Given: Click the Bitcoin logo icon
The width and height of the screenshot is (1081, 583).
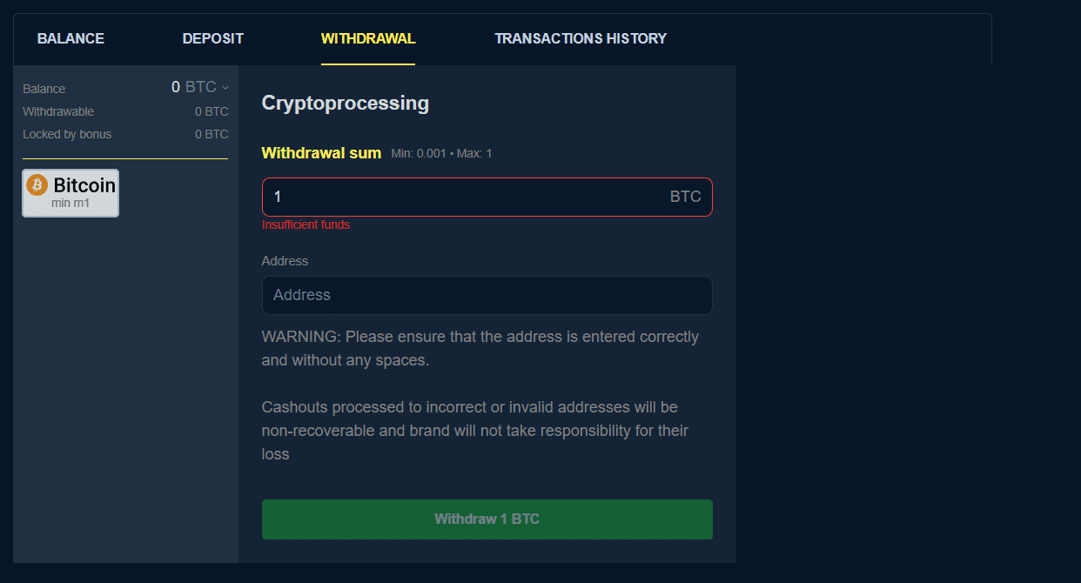Looking at the screenshot, I should pyautogui.click(x=36, y=185).
